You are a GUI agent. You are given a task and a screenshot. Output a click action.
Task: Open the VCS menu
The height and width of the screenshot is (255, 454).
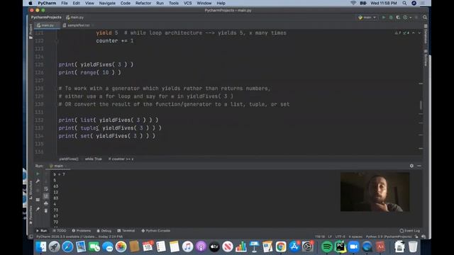pyautogui.click(x=187, y=3)
